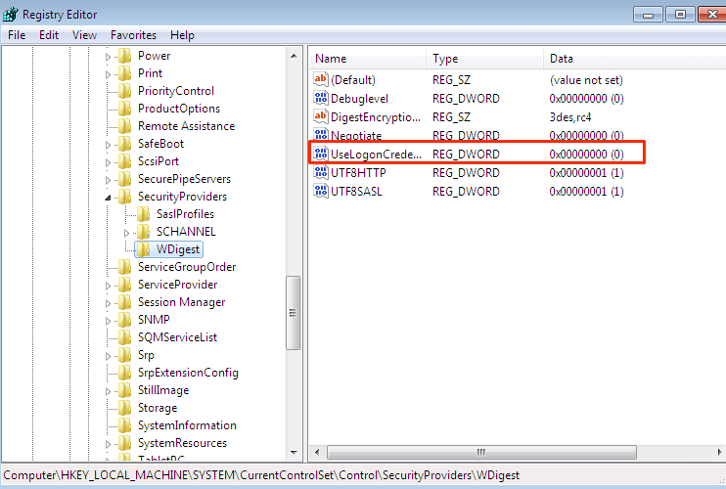This screenshot has width=726, height=489.
Task: Click tree pane scroll up arrow
Action: tap(294, 56)
